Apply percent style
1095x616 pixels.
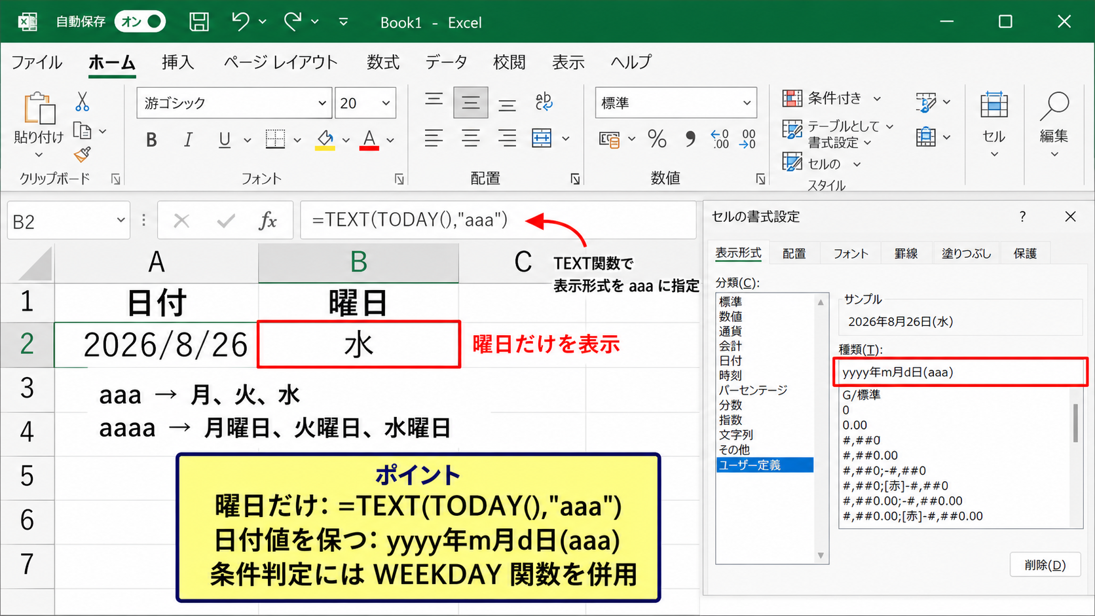tap(657, 139)
